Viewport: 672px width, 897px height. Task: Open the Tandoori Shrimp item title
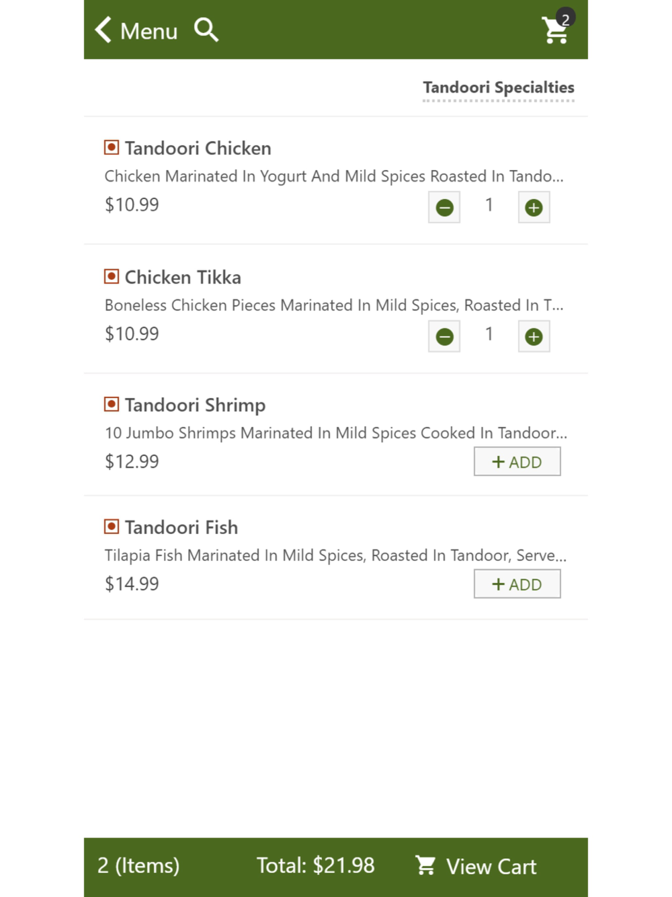pos(196,405)
